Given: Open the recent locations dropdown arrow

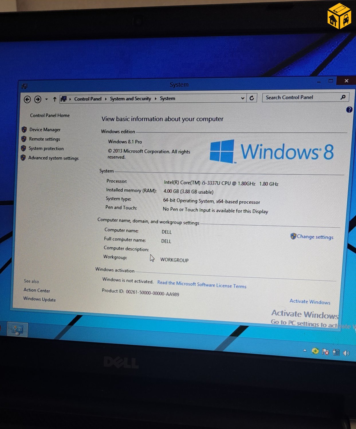Looking at the screenshot, I should 46,99.
